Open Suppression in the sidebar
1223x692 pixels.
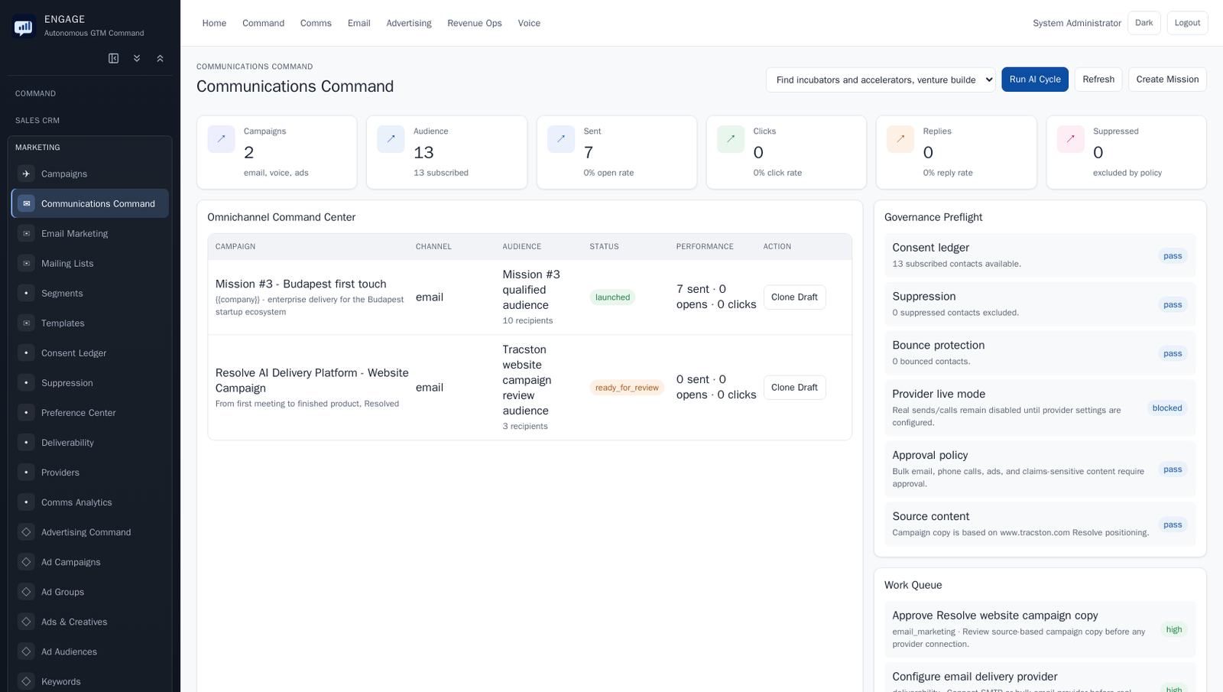click(x=90, y=382)
